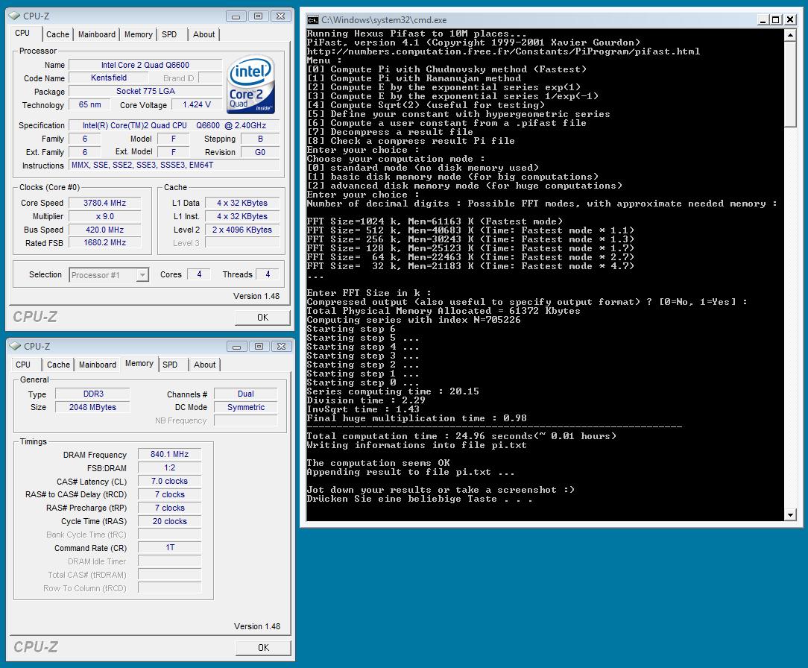Click the Code Name value Kentsfield
Viewport: 808px width, 668px height.
(x=109, y=78)
